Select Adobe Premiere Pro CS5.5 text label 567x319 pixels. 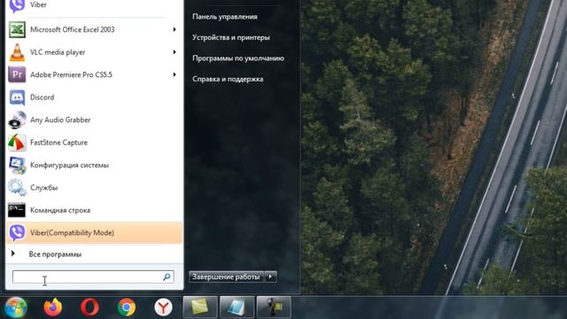tap(71, 74)
